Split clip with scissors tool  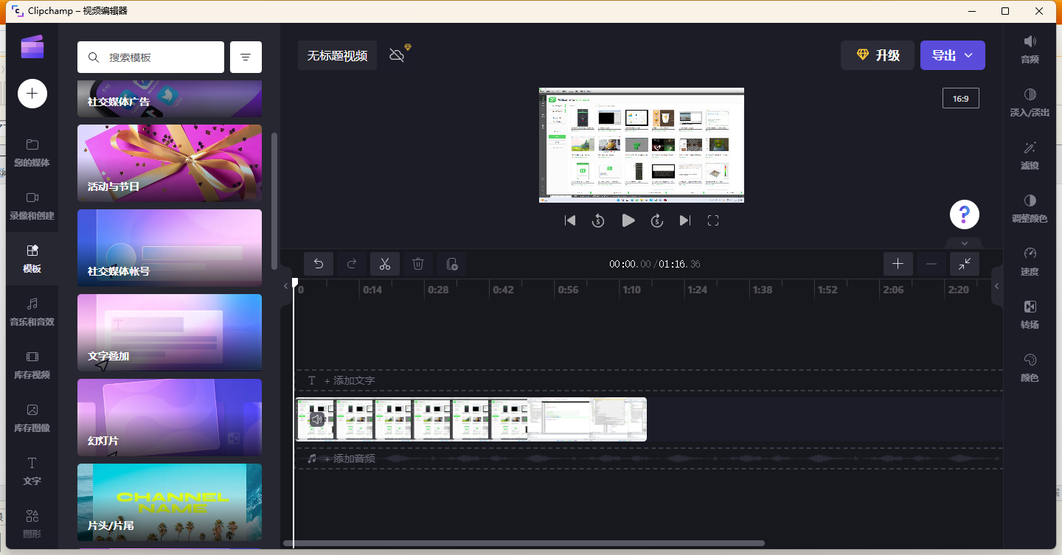click(385, 264)
